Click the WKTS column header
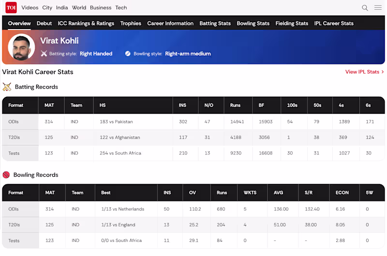This screenshot has width=387, height=256. [x=250, y=193]
